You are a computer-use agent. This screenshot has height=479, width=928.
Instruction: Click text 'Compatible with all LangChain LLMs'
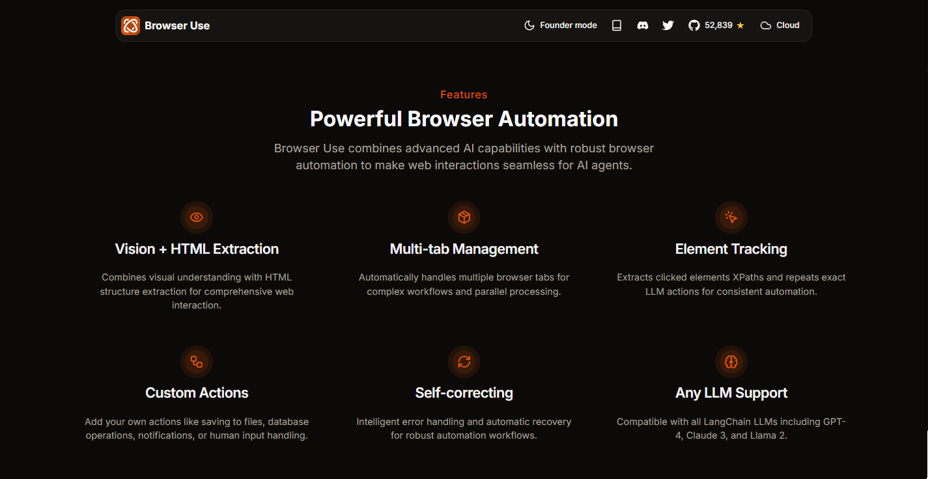(695, 422)
